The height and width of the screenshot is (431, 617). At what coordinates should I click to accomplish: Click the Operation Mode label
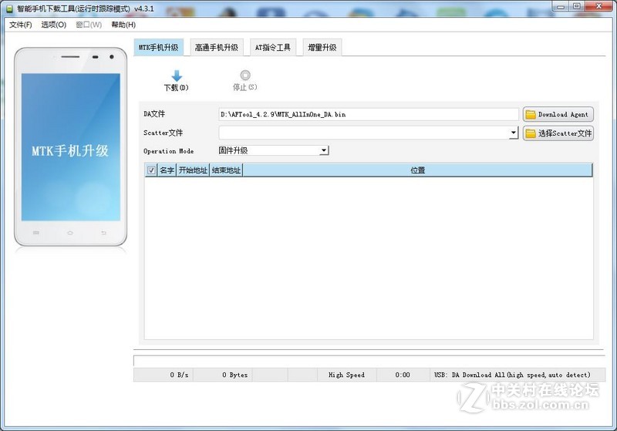pos(168,151)
